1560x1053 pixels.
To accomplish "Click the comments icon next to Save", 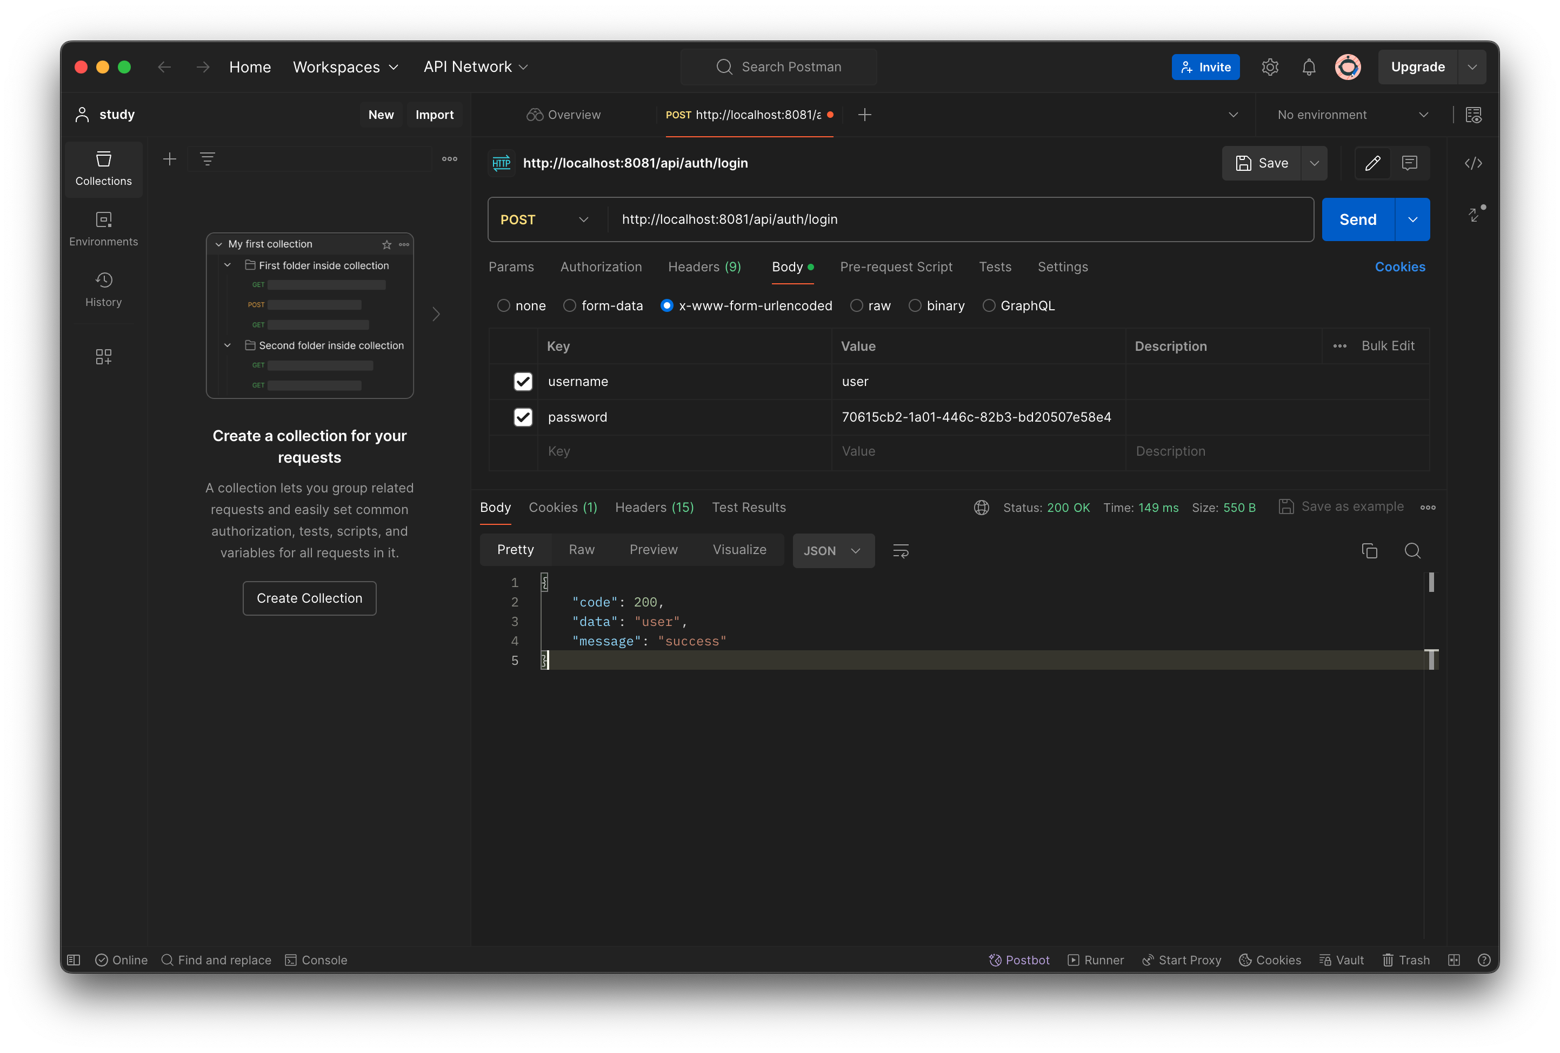I will pos(1410,163).
